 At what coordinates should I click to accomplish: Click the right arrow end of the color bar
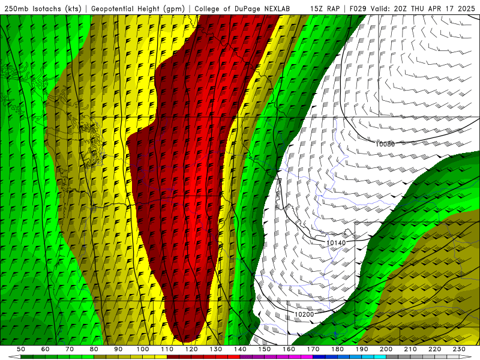(x=466, y=356)
